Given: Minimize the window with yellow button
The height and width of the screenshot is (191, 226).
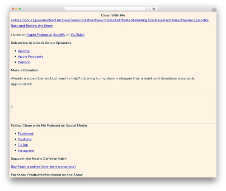Looking at the screenshot, I should pos(16,9).
